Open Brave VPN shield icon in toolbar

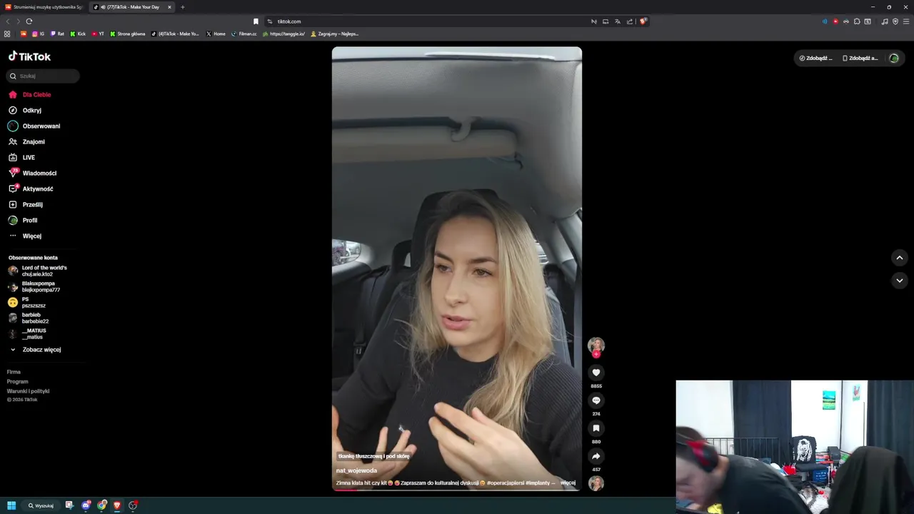(895, 21)
